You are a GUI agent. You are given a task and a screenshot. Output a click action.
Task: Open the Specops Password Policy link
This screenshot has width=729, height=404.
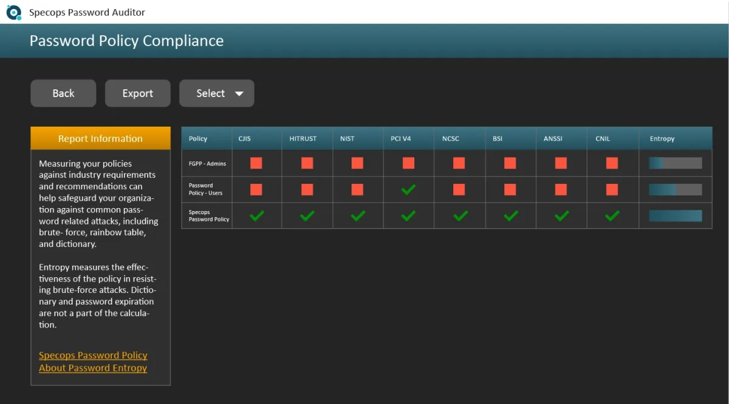click(93, 355)
